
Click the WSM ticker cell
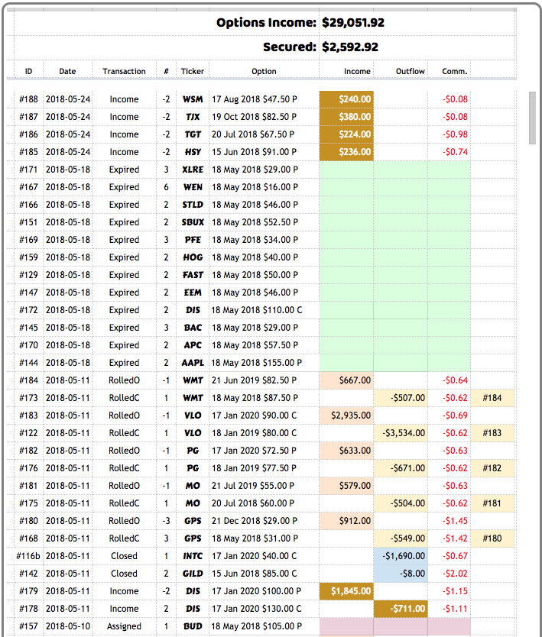click(193, 99)
